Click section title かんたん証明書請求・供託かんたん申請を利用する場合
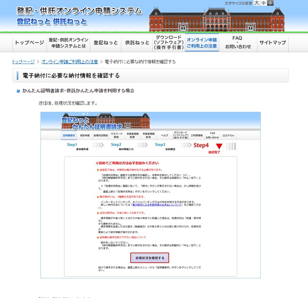Viewport: 308px width, 298px height. point(78,91)
